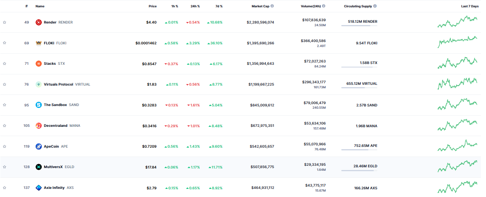Star Stacks for the watchlist
The image size is (486, 197).
click(x=5, y=64)
